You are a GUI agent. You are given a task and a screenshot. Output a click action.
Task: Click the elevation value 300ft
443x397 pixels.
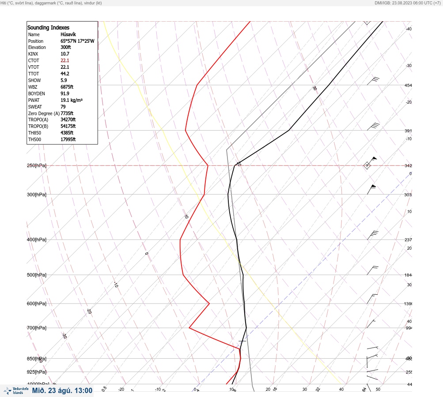(x=66, y=47)
